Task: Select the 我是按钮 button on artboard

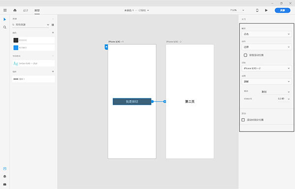Action: [132, 101]
